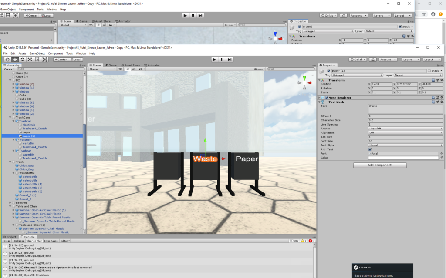Toggle the red error filter in Console
The image size is (446, 278).
(311, 241)
